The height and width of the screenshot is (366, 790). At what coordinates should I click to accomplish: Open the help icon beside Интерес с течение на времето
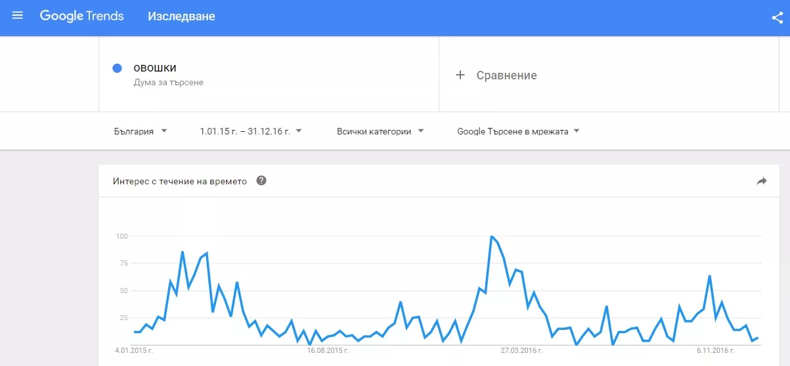261,181
